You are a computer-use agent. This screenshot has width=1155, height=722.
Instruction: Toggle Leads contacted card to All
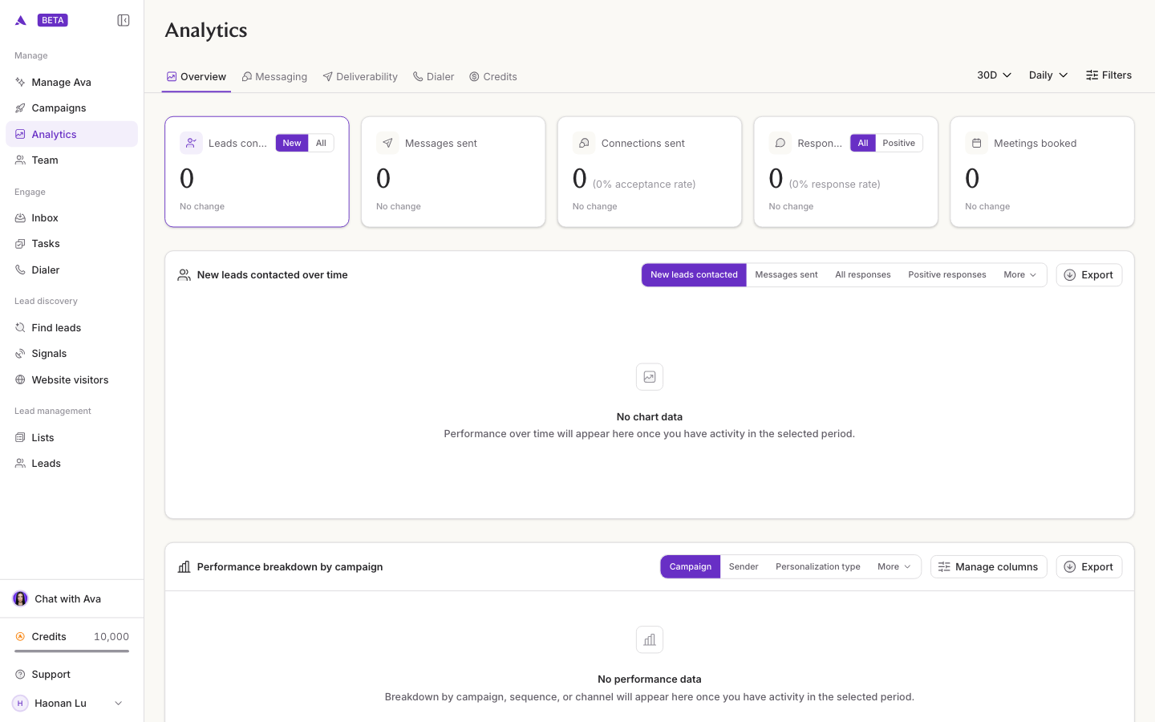click(321, 143)
